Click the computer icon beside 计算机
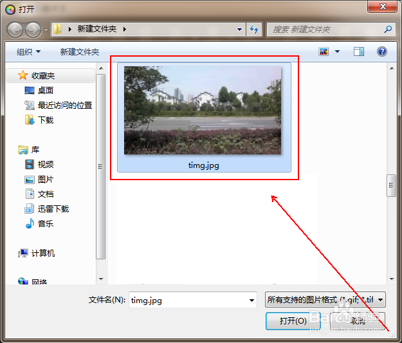Viewport: 402px width, 343px height. (23, 253)
